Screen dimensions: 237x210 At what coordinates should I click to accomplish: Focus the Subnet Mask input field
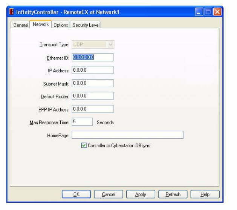[93, 83]
